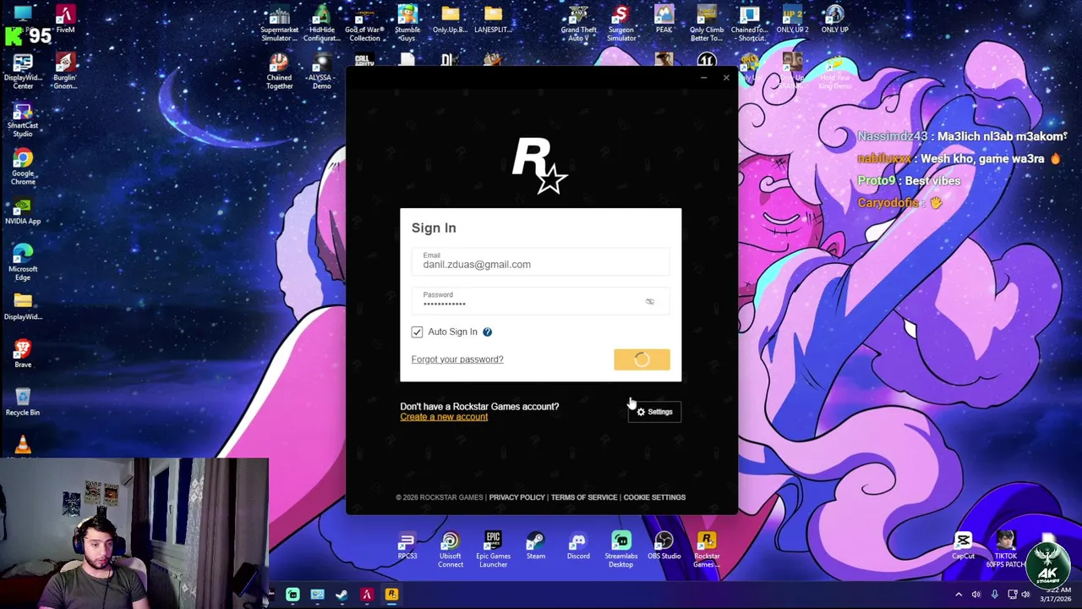
Task: Select the Burglin' Gnomes desktop icon
Action: 65,71
